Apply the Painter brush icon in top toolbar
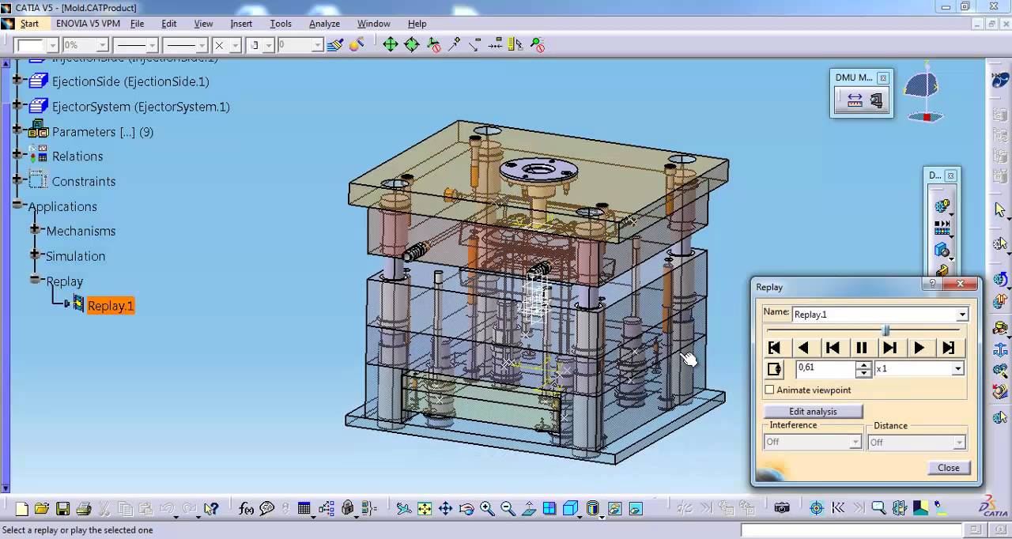Viewport: 1012px width, 539px height. coord(335,45)
